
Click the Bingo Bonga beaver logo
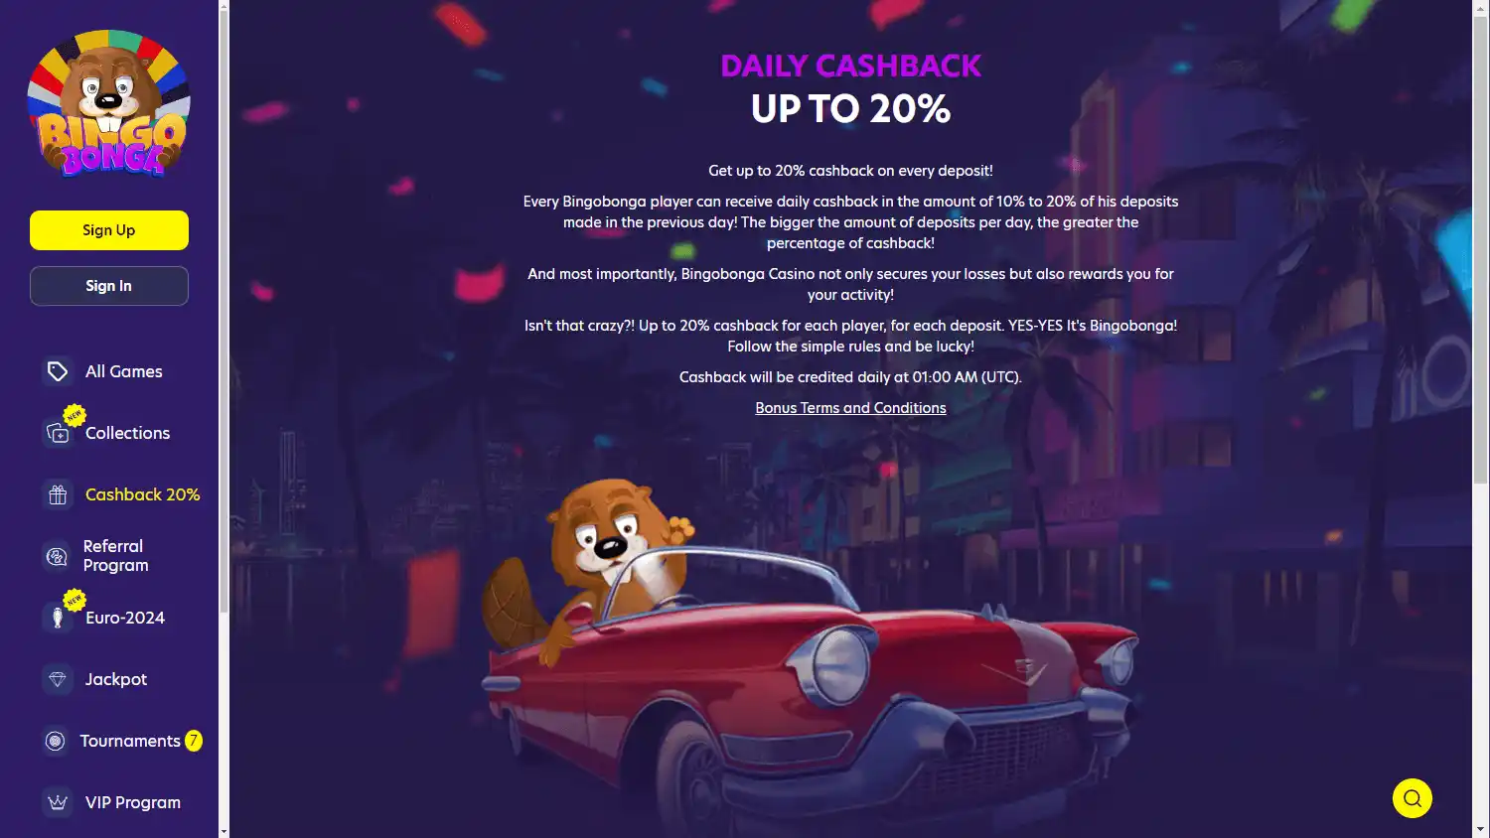108,103
